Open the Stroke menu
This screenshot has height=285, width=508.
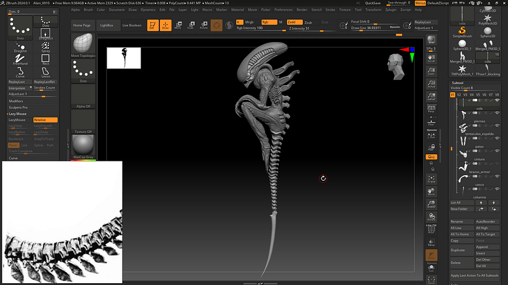coord(330,10)
